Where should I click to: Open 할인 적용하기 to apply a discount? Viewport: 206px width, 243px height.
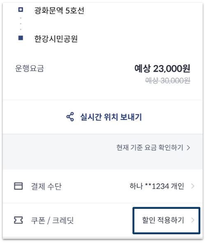pos(167,220)
